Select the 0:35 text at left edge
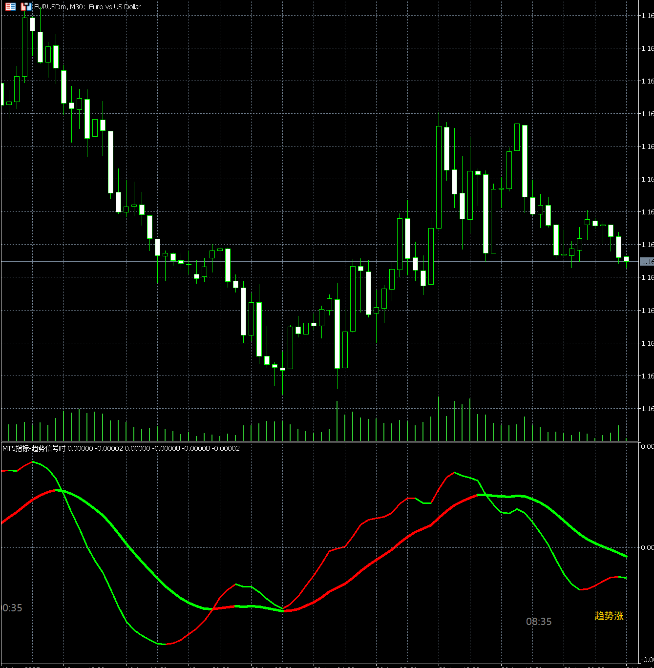654x668 pixels. click(12, 608)
